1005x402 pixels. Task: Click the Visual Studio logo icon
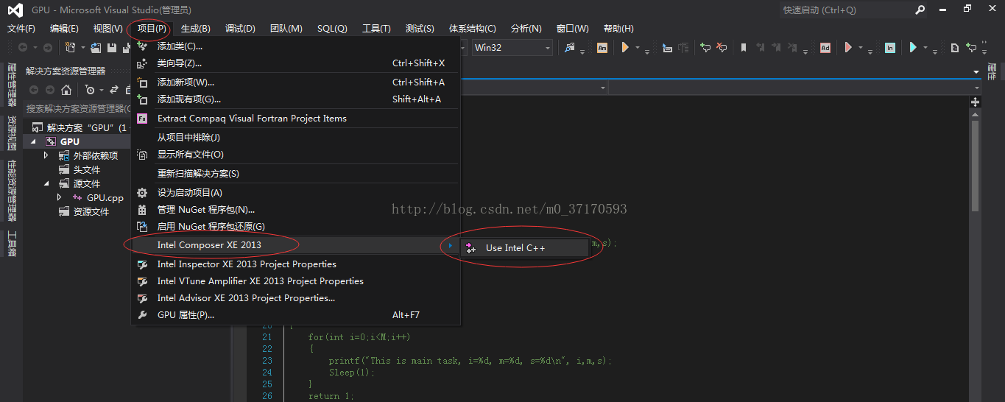[x=15, y=10]
